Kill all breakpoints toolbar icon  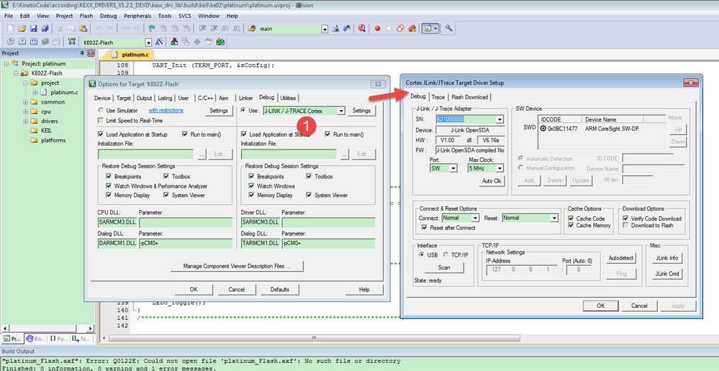(412, 28)
